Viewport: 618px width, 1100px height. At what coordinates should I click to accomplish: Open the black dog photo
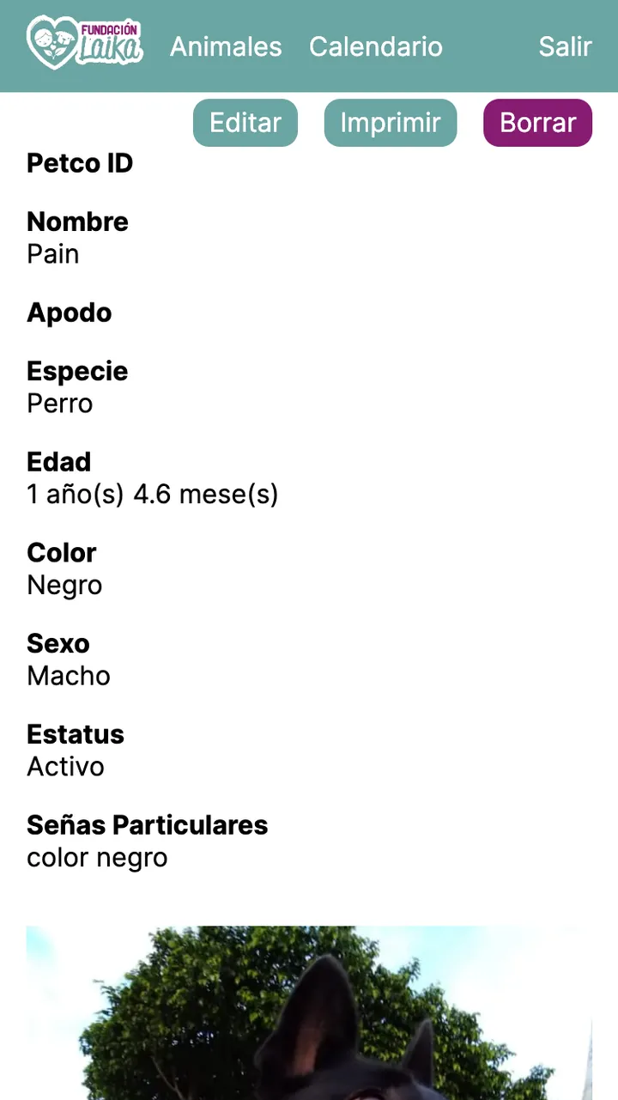pyautogui.click(x=309, y=1013)
